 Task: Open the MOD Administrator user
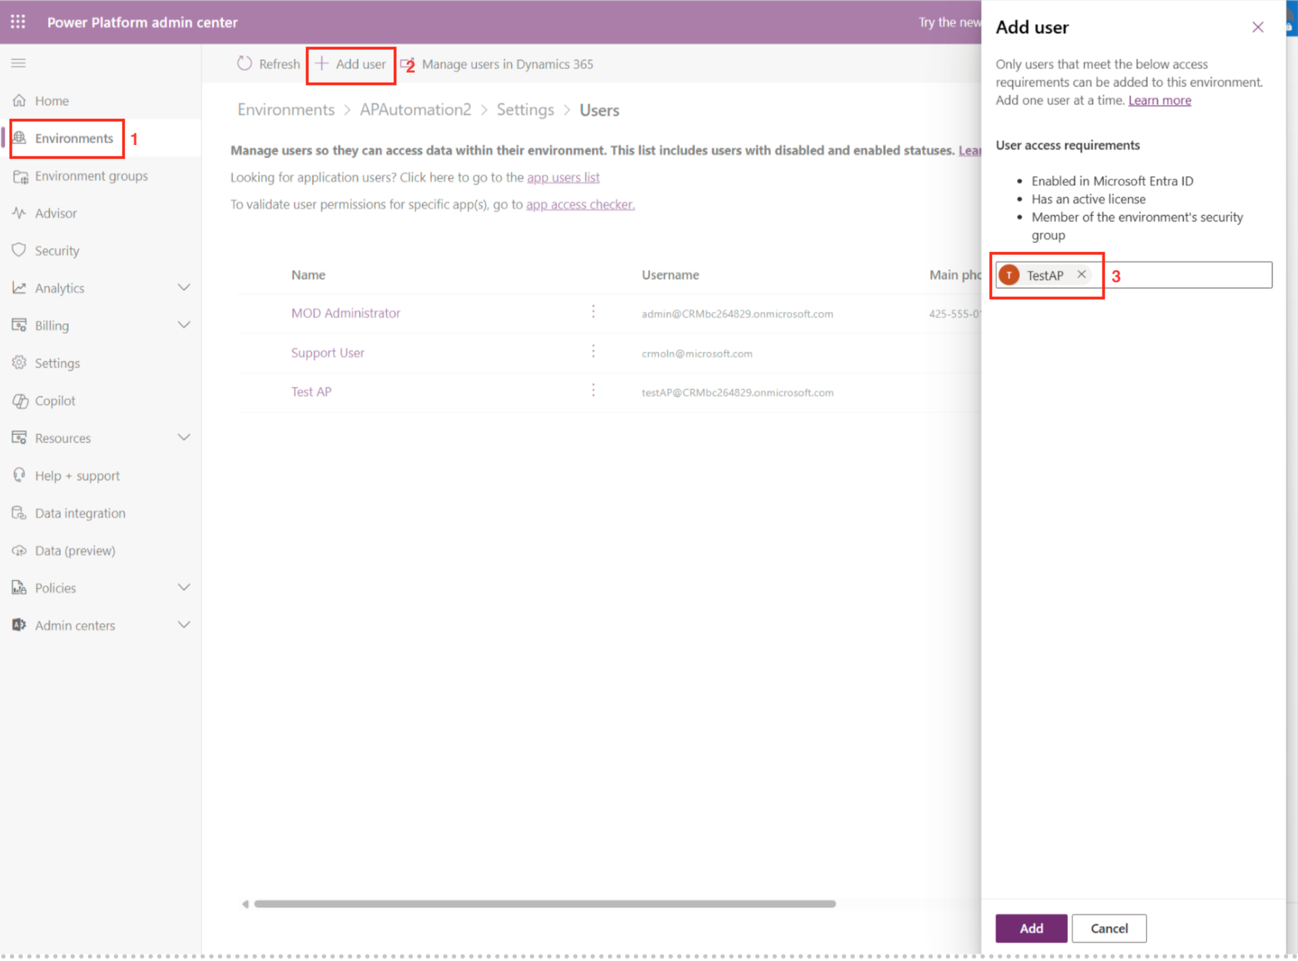(x=346, y=313)
